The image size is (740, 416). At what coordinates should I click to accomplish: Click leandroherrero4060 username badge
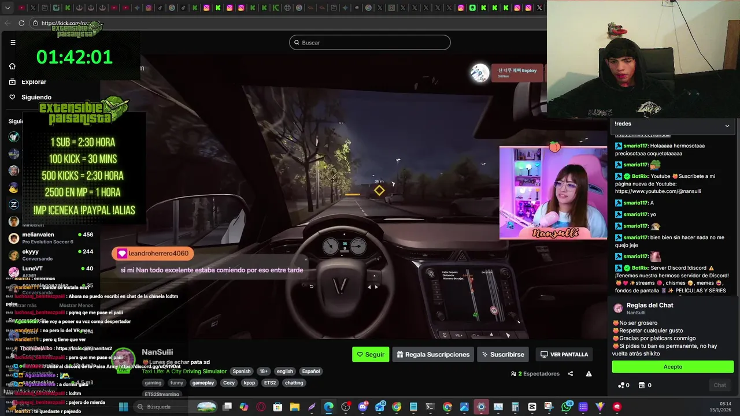(x=153, y=253)
